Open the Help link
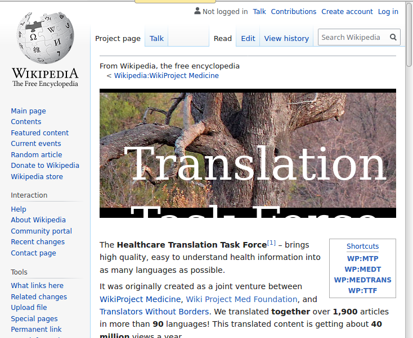 tap(19, 209)
